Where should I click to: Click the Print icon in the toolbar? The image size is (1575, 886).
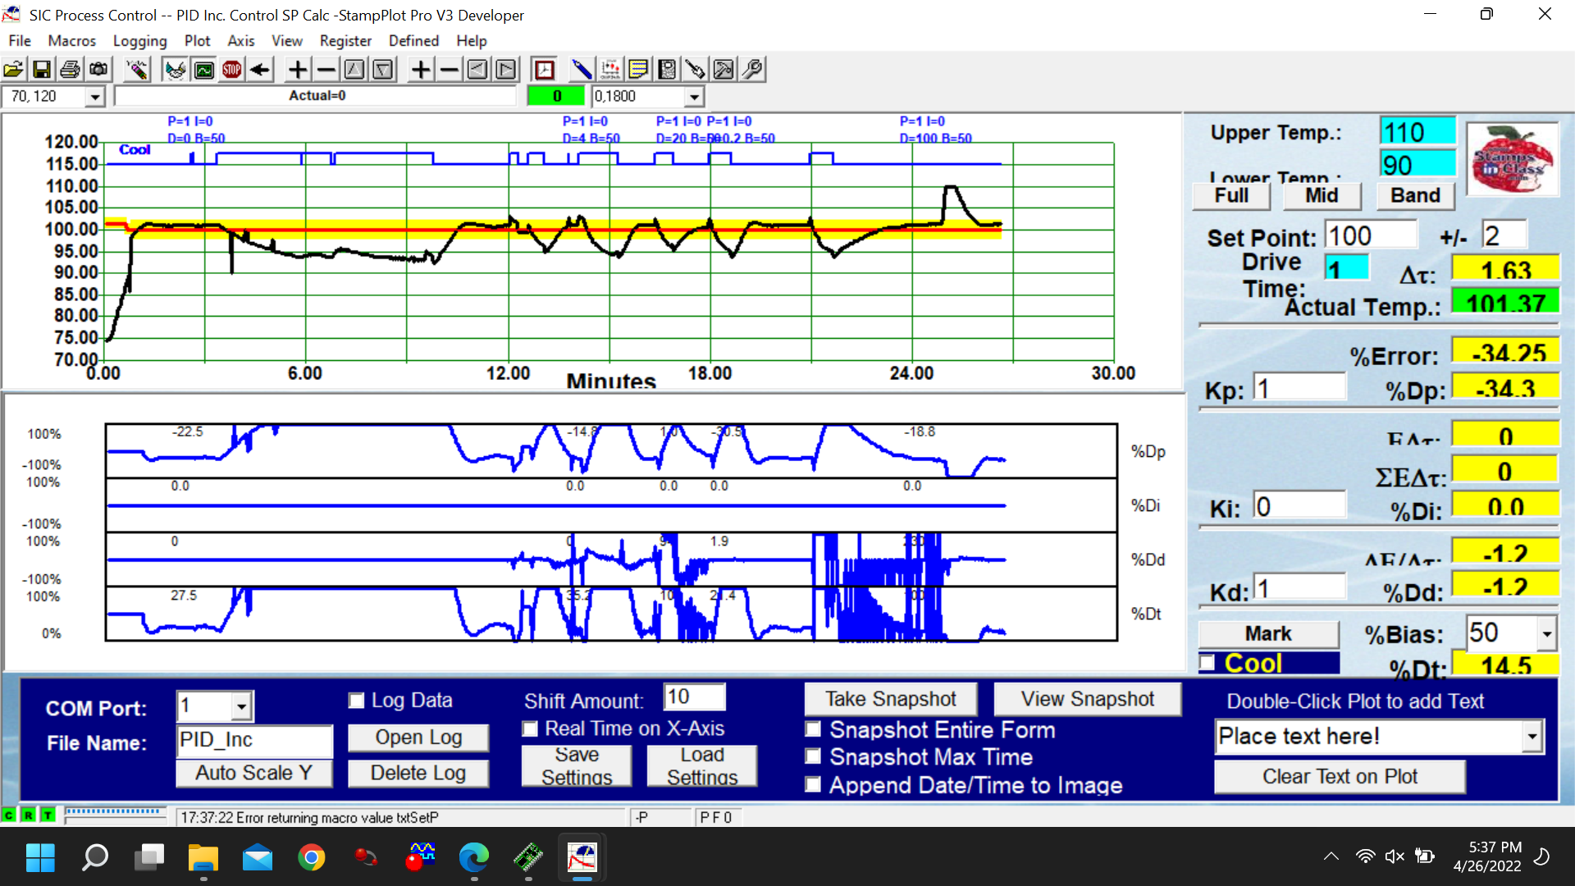tap(70, 70)
